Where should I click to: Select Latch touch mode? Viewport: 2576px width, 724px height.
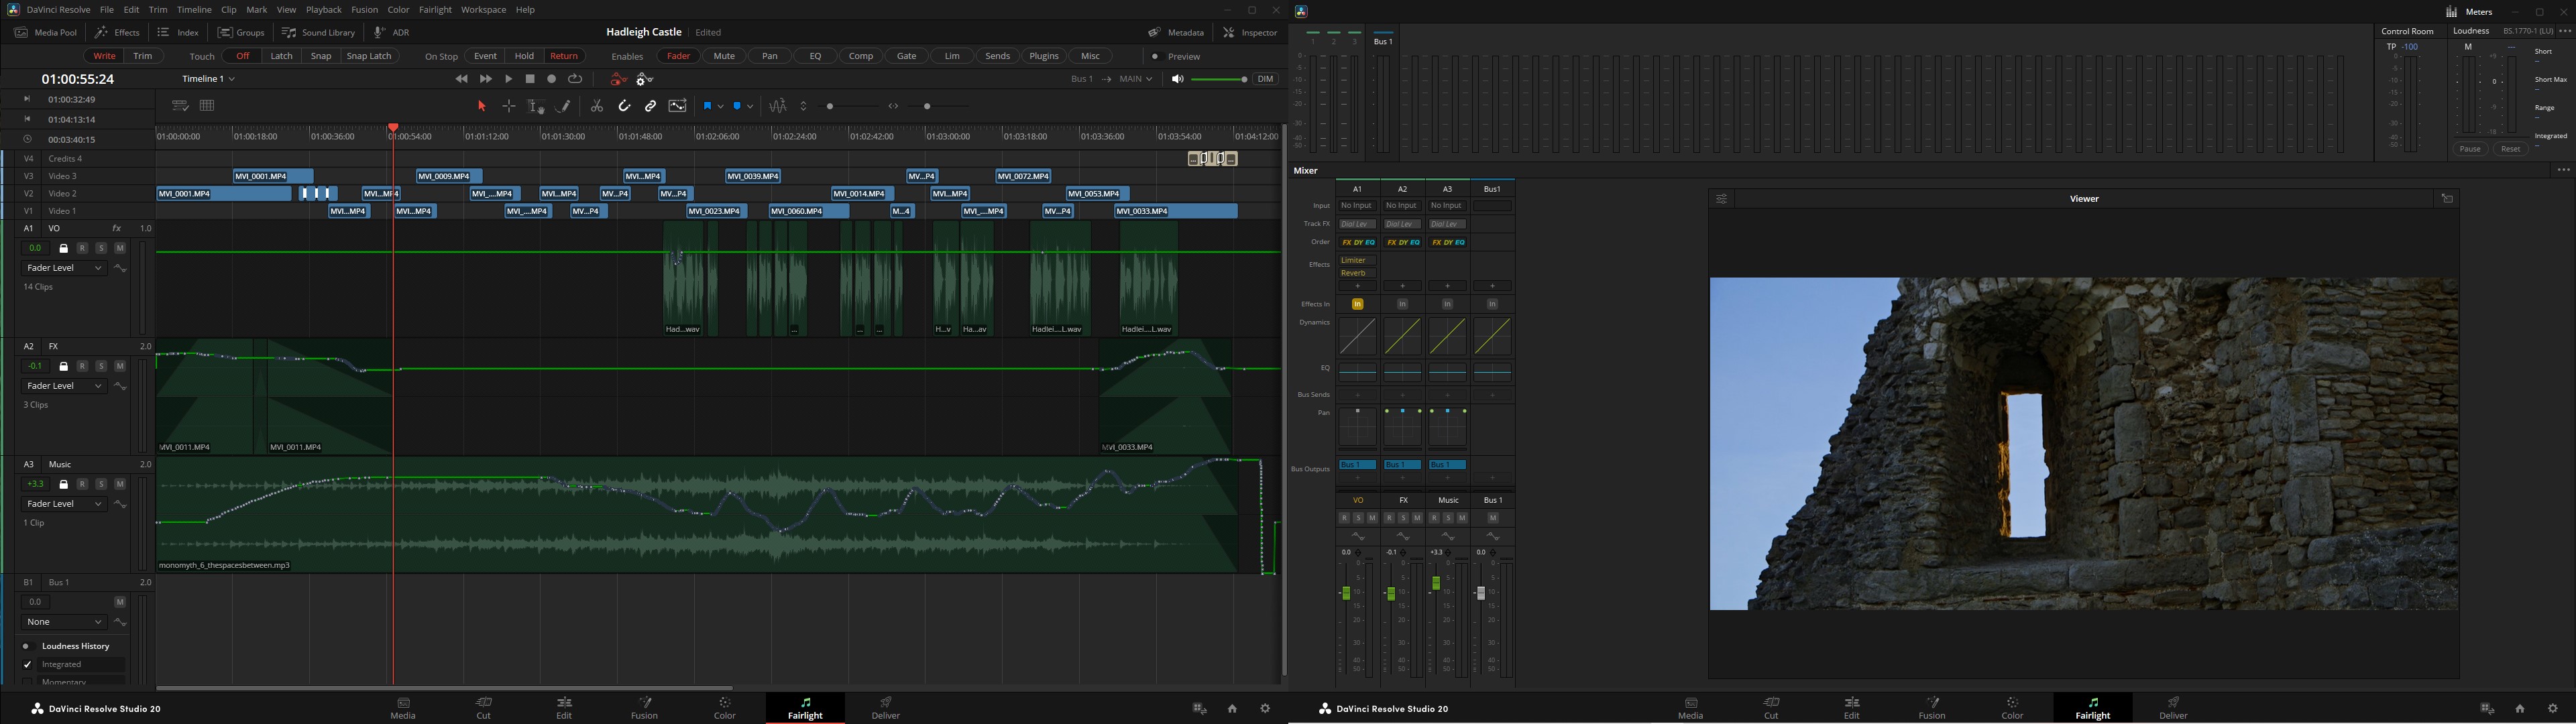282,57
